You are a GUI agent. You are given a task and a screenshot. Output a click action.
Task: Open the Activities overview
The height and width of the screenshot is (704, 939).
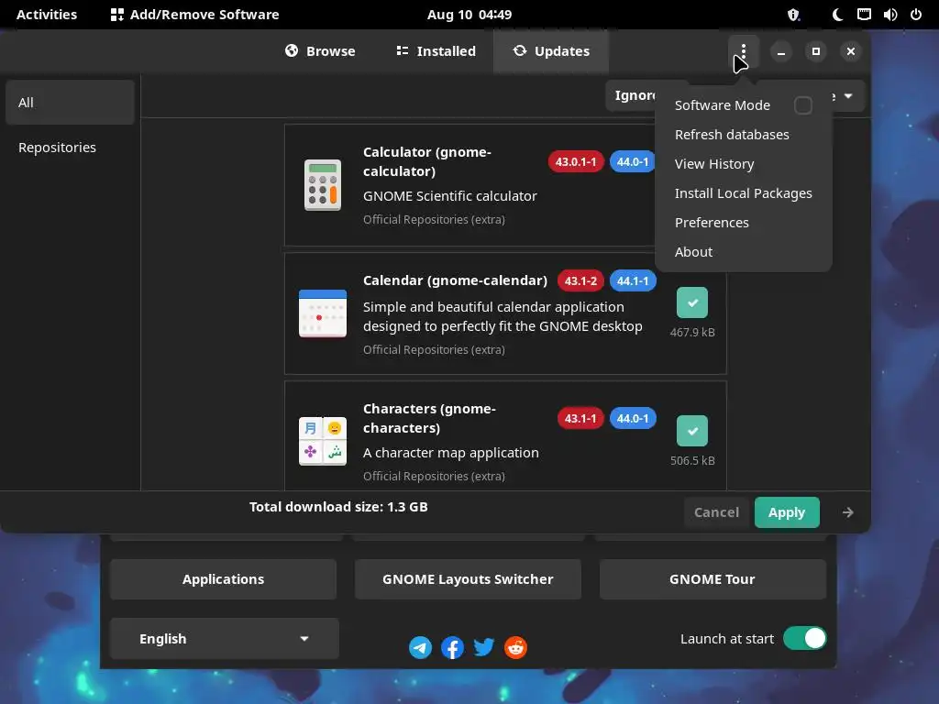click(x=47, y=15)
